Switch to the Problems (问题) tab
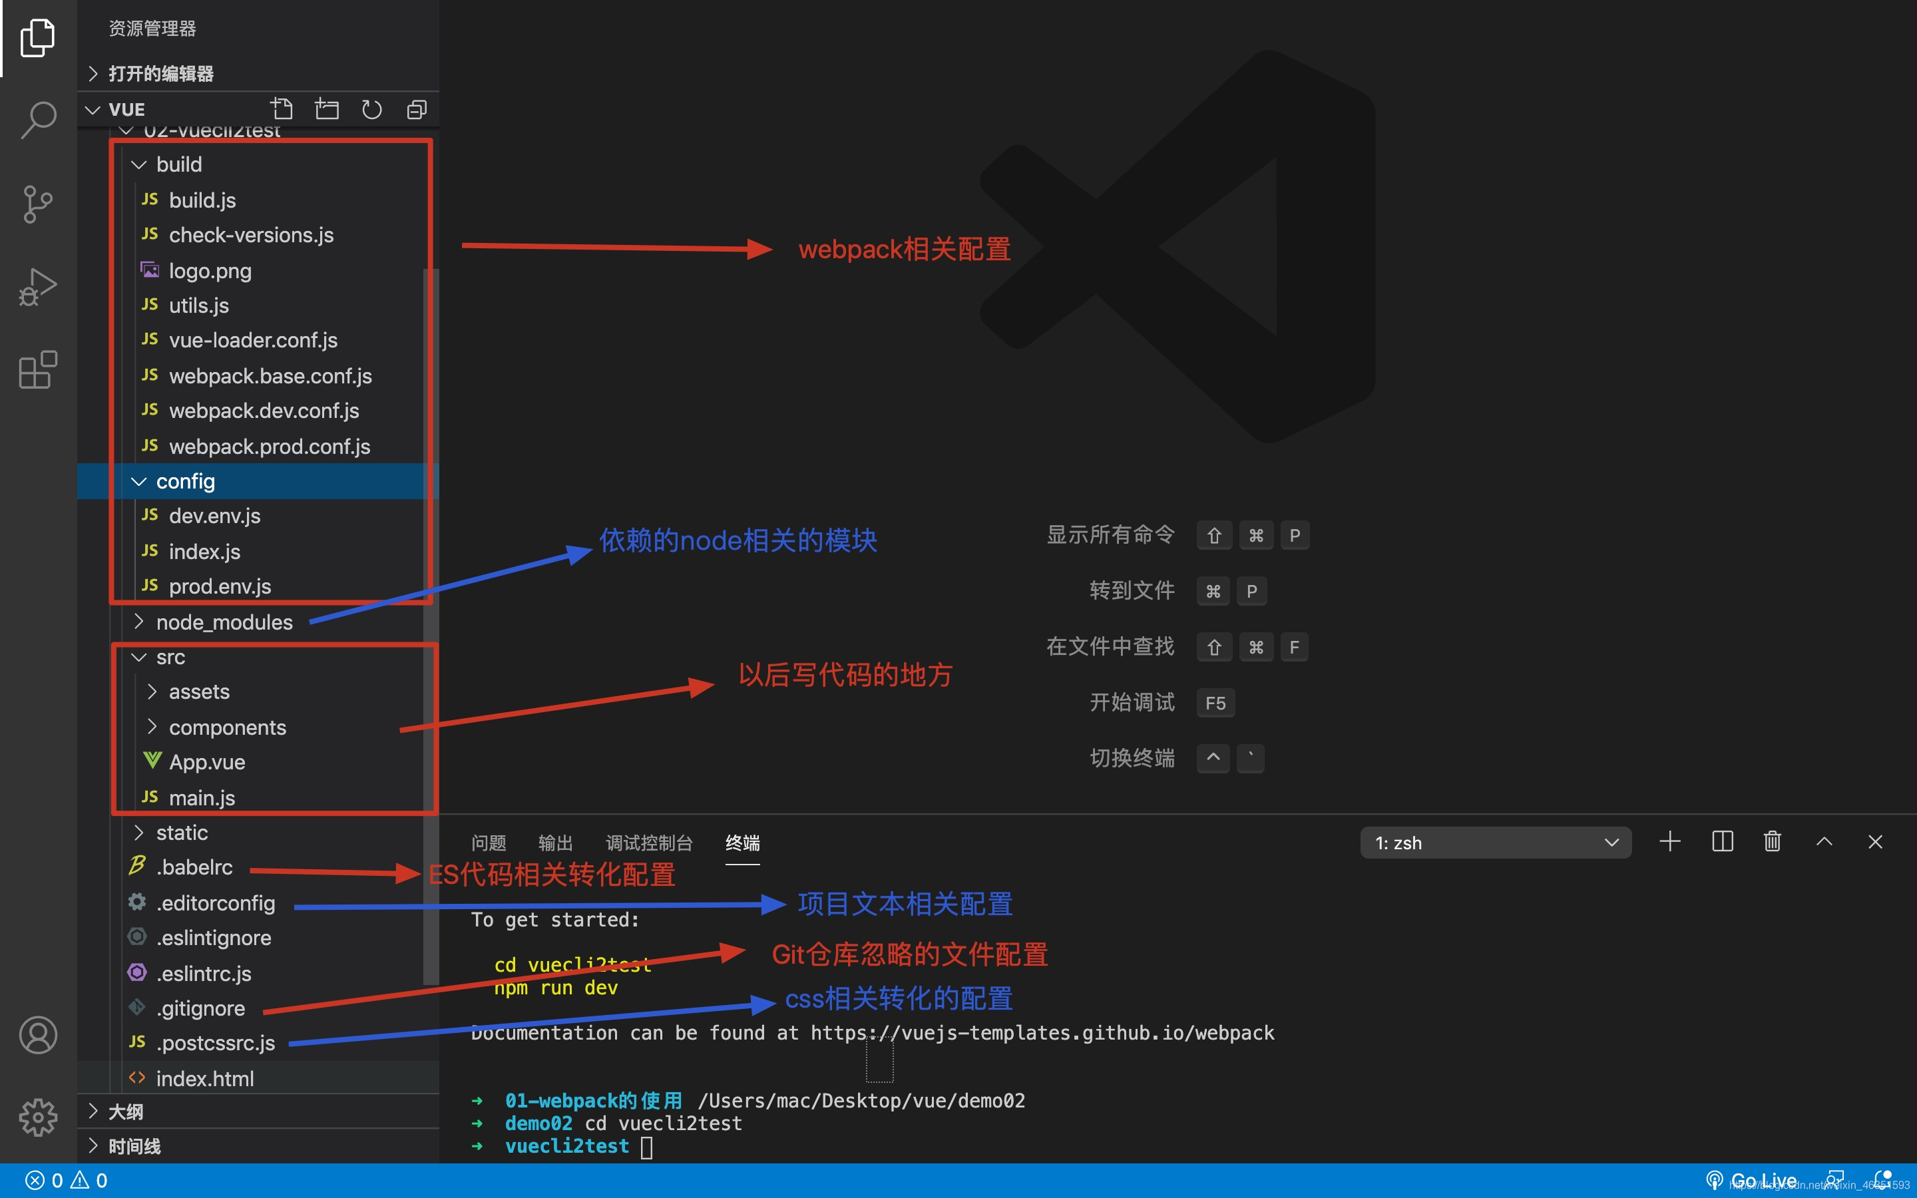Viewport: 1917px width, 1198px height. pyautogui.click(x=488, y=842)
